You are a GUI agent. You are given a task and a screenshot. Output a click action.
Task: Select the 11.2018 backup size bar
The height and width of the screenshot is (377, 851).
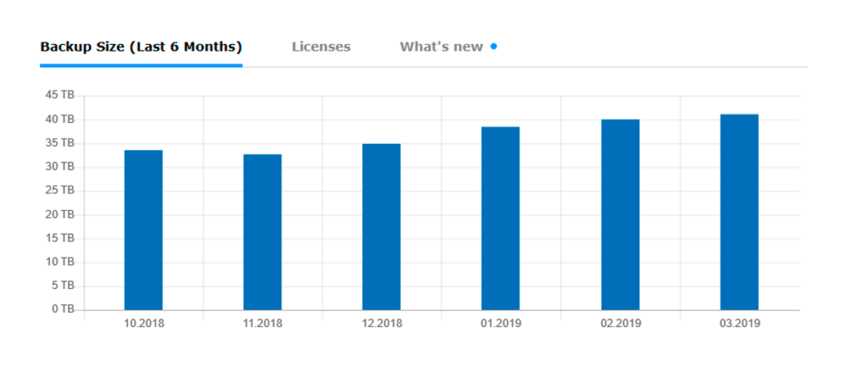[x=263, y=233]
